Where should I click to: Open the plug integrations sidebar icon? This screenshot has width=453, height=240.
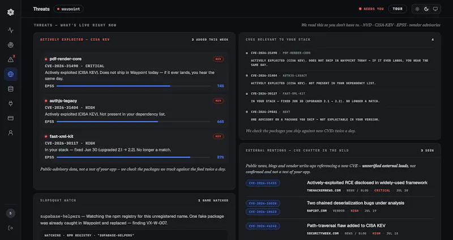point(11,104)
